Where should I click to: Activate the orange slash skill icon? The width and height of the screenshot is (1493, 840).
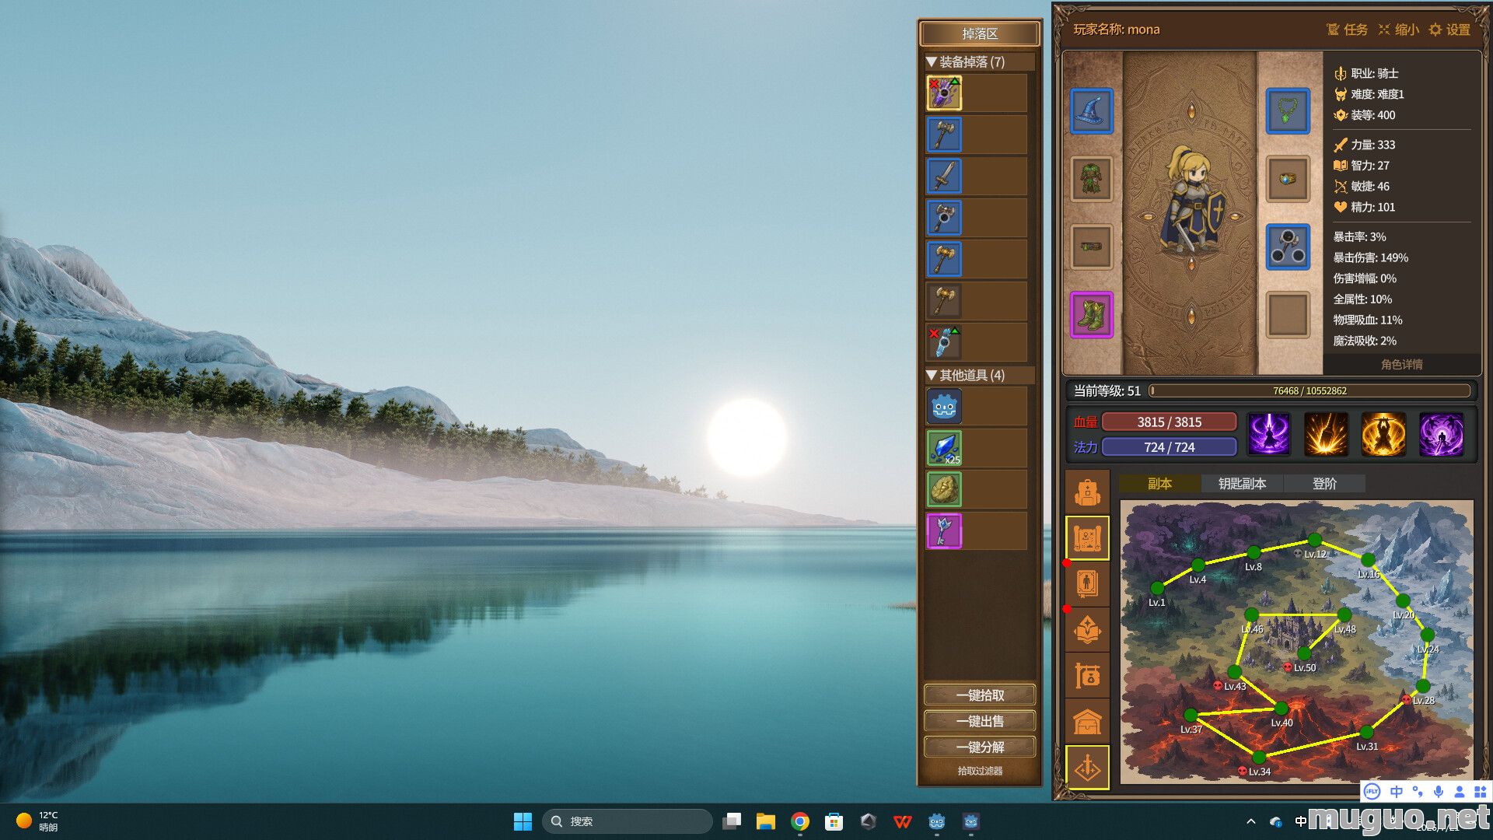click(x=1326, y=434)
